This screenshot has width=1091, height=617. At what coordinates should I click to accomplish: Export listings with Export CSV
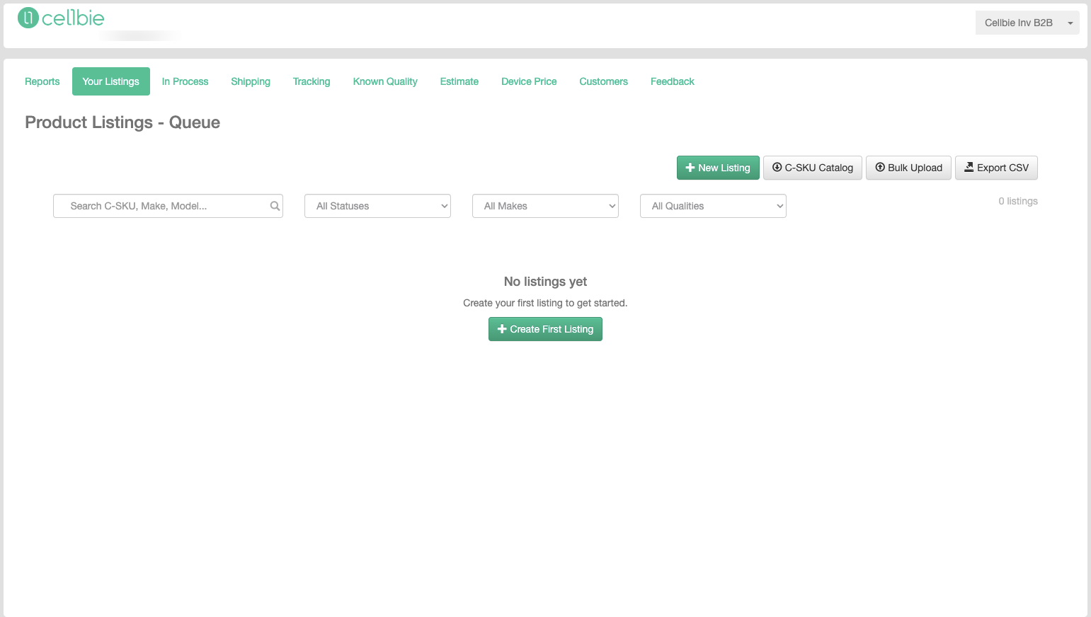(996, 168)
